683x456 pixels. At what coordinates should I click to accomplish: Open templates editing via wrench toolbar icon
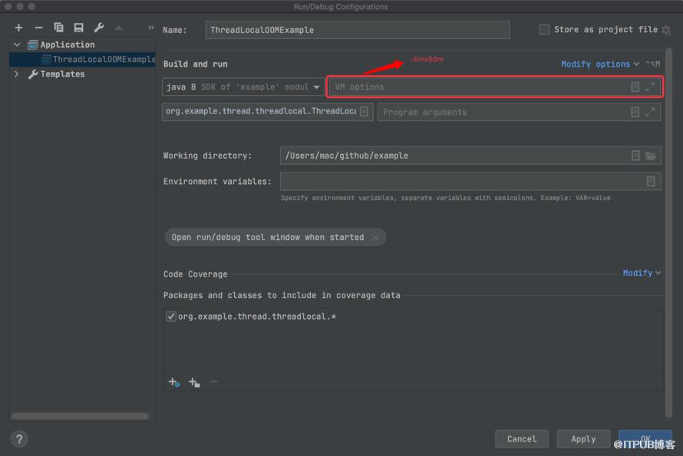[99, 28]
